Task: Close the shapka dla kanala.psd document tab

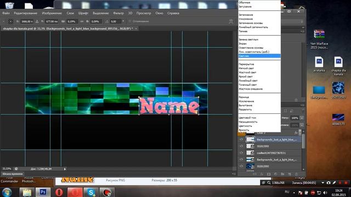Action: click(136, 28)
